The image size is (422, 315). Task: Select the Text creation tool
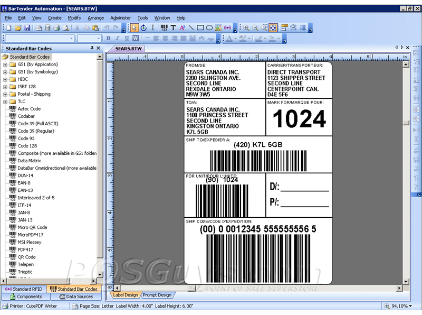point(173,26)
